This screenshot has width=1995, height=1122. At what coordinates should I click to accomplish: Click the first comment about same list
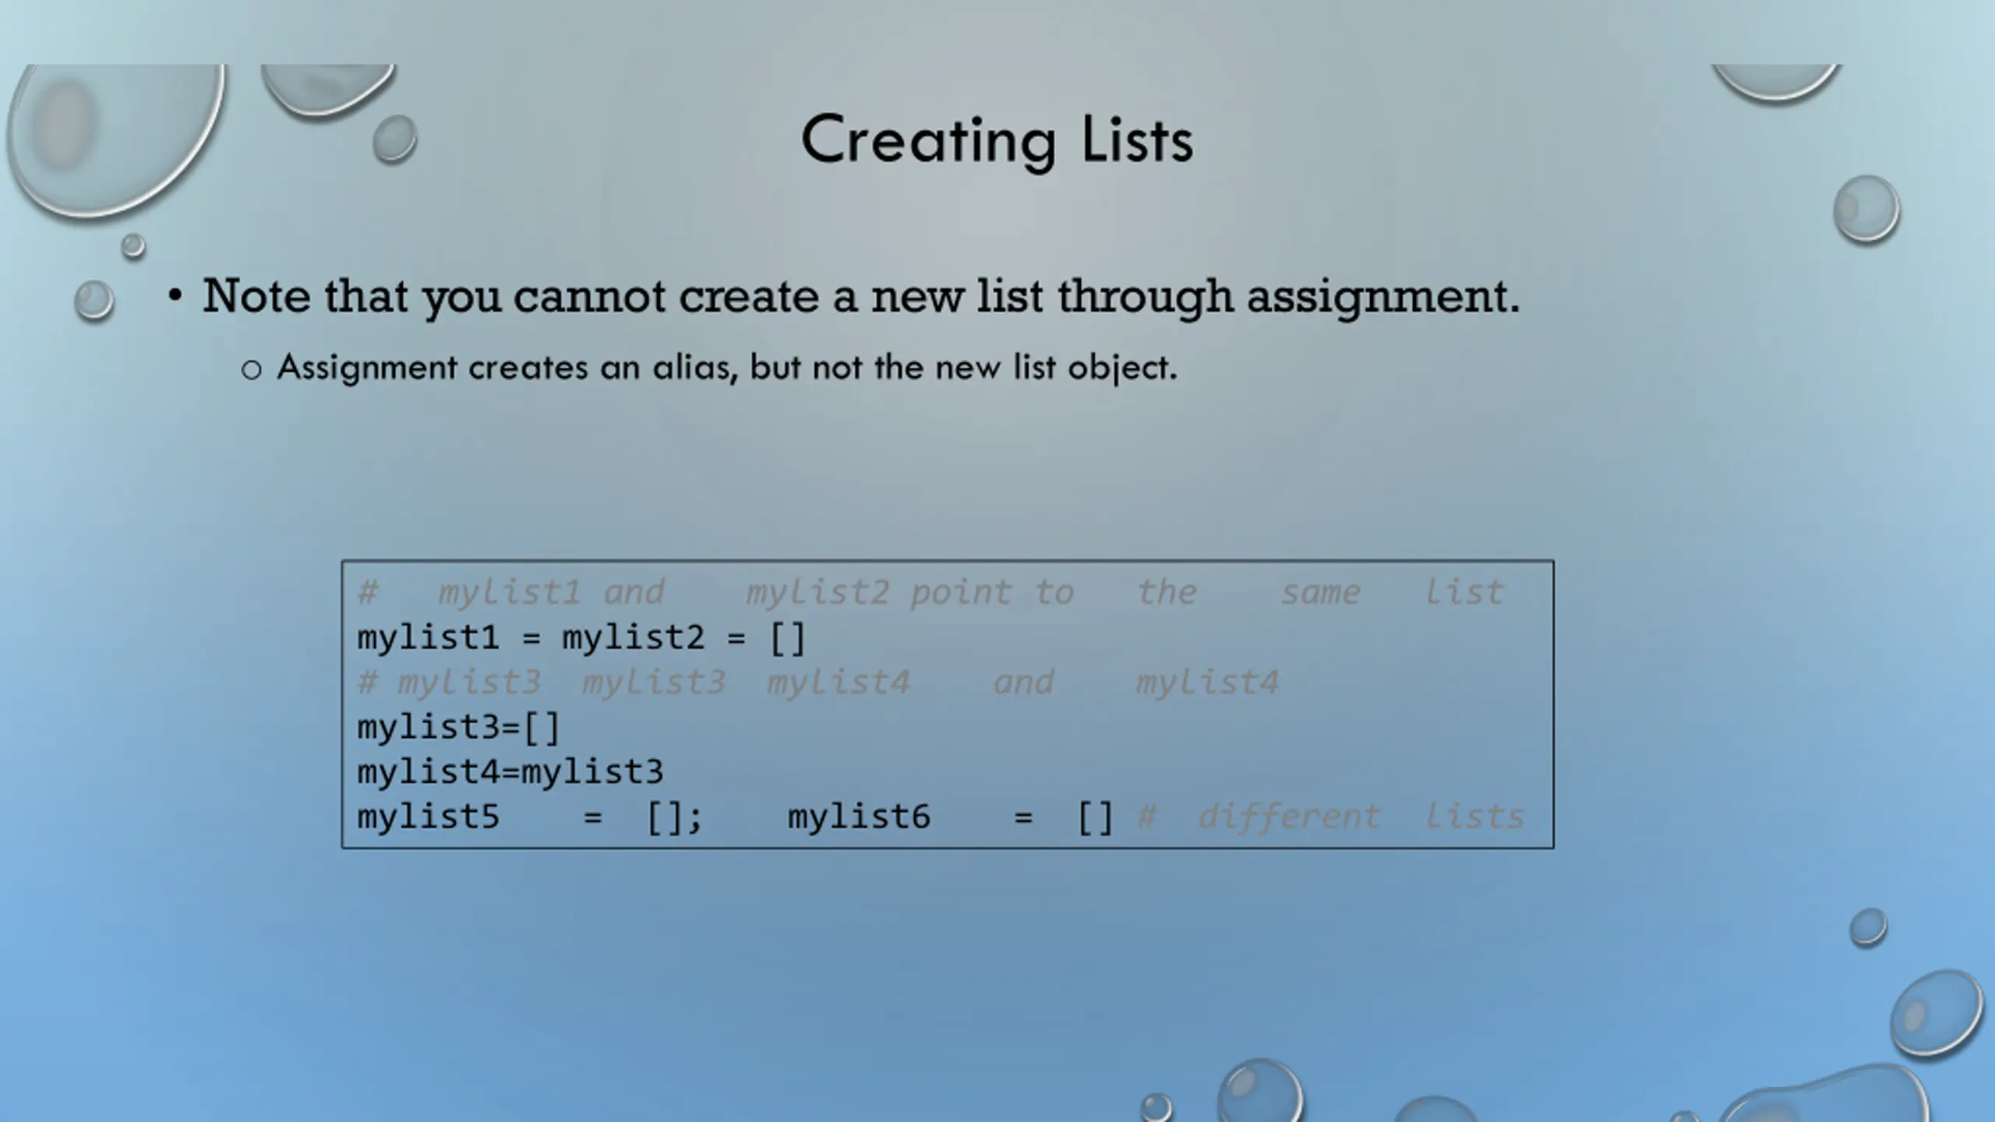click(930, 592)
